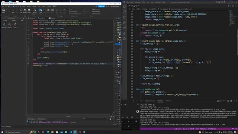
Task: Click Collapse All Folds in Roblox Studio
Action: [96, 14]
